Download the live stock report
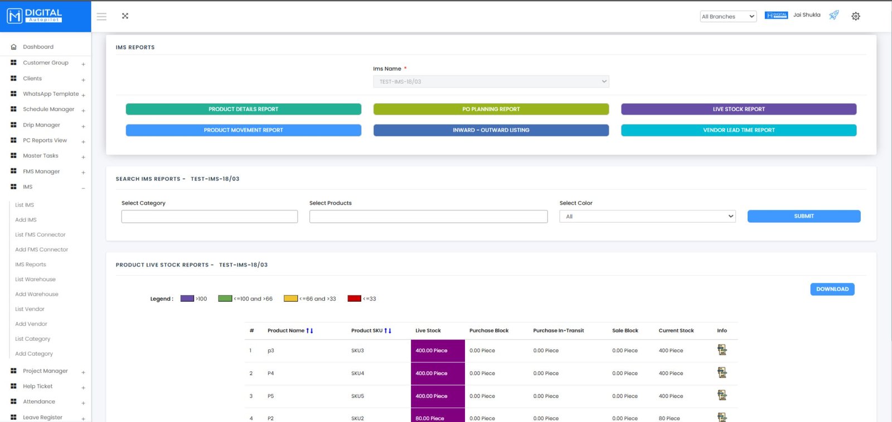The width and height of the screenshot is (892, 422). click(832, 289)
